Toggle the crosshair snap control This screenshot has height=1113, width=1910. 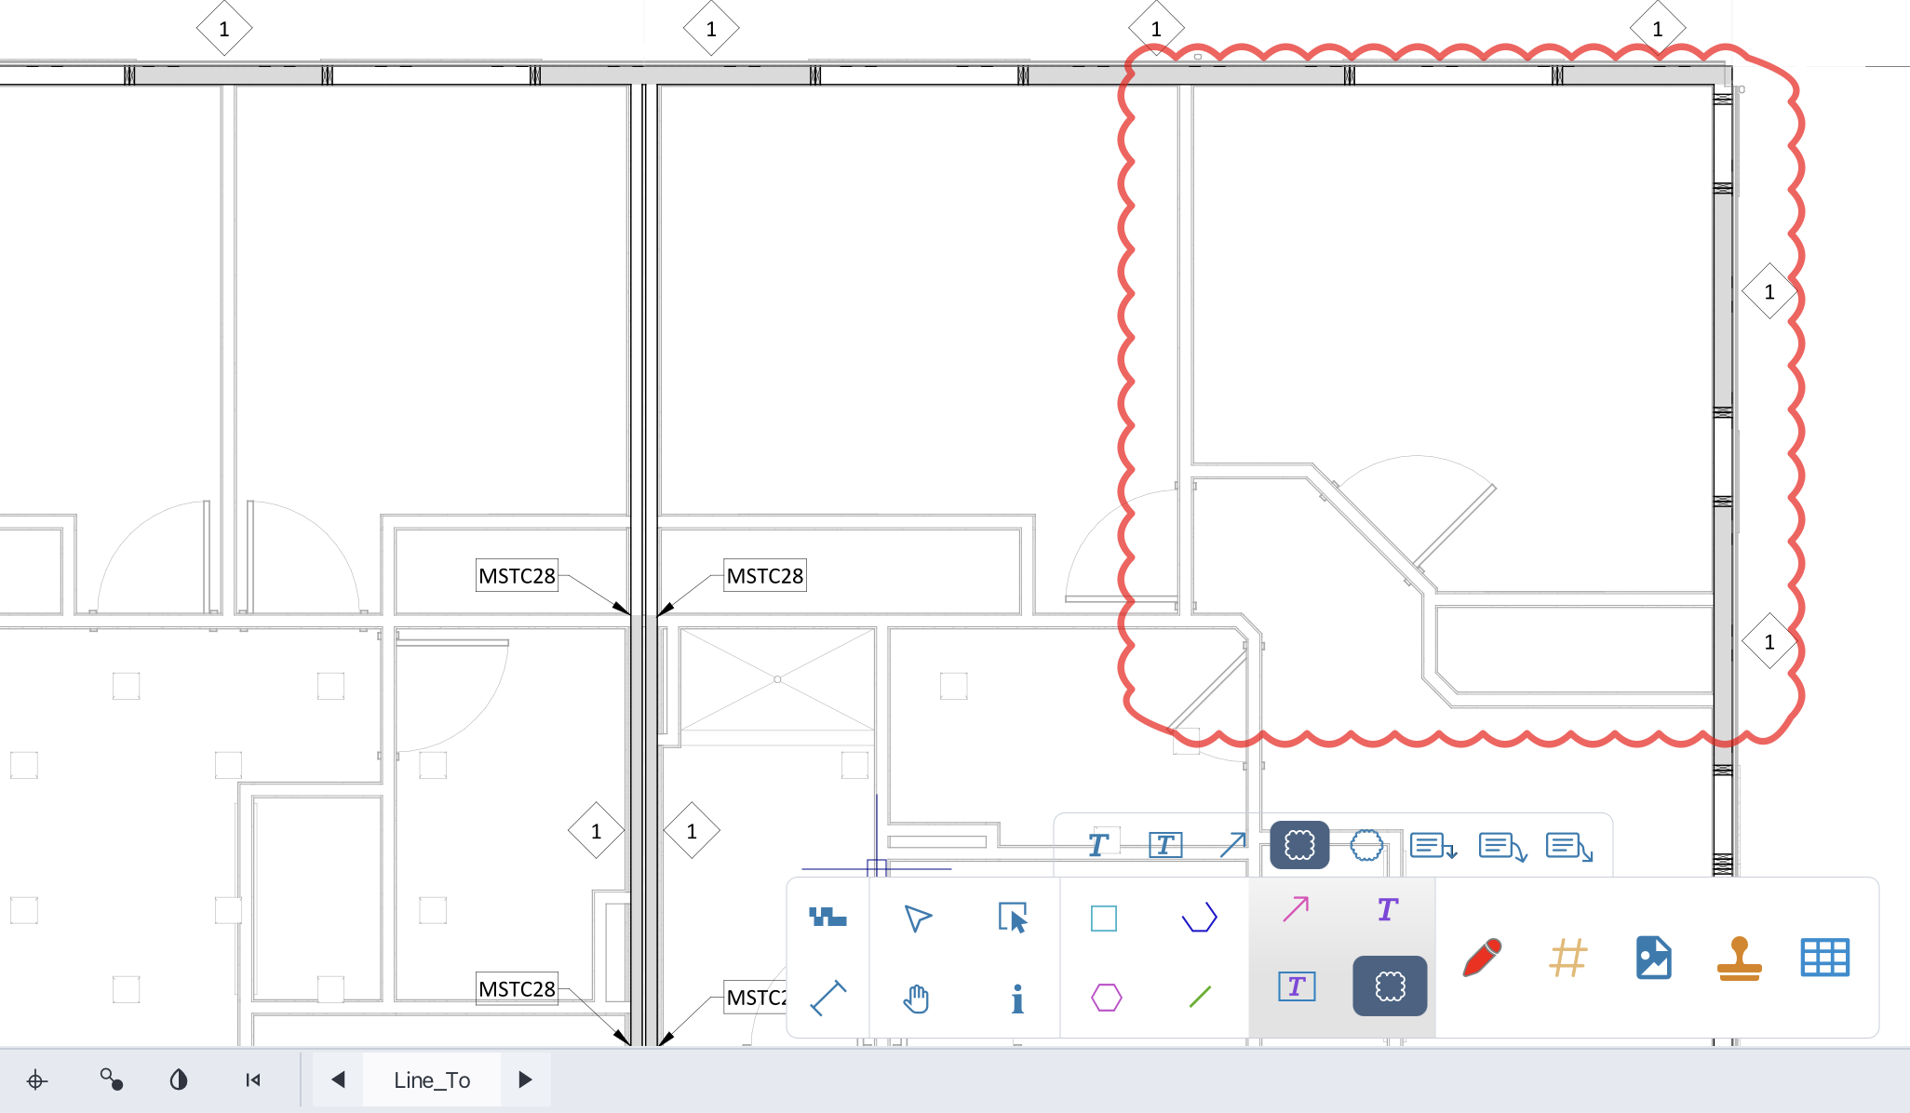38,1080
